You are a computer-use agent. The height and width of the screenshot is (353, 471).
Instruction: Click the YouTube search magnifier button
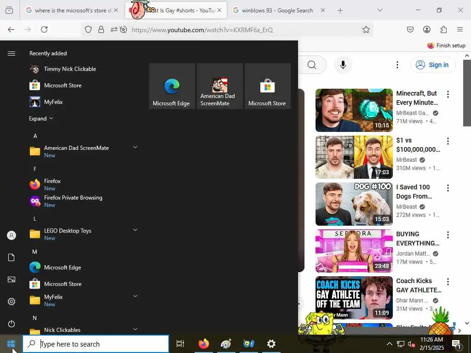[x=312, y=65]
